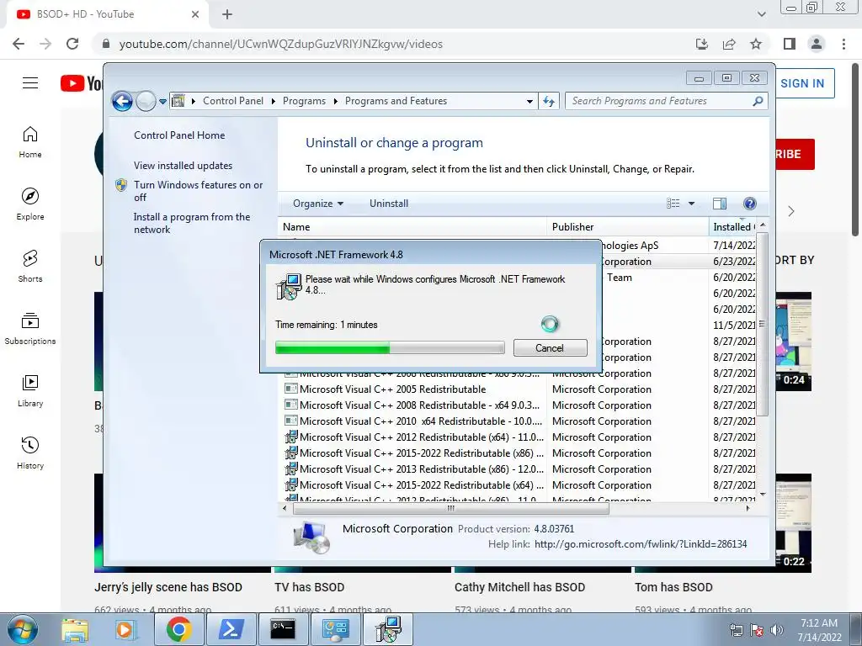
Task: Open YouTube Explore in sidebar
Action: (x=30, y=204)
